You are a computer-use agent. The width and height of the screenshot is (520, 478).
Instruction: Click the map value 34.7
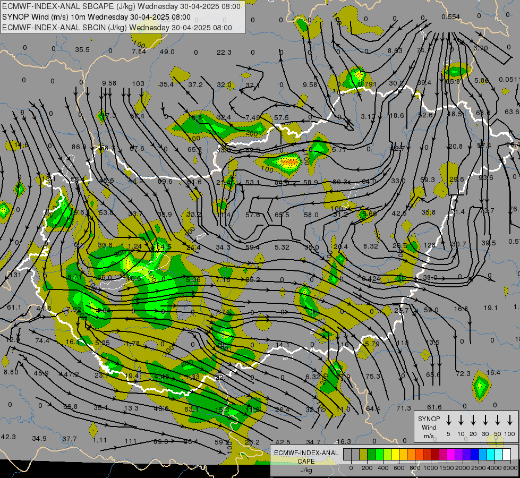pyautogui.click(x=313, y=442)
